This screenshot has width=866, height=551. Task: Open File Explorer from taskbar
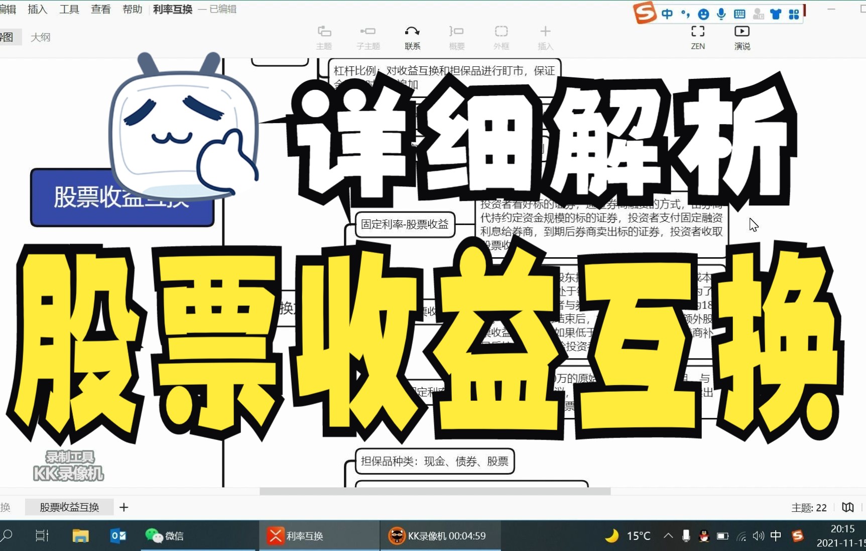(80, 536)
